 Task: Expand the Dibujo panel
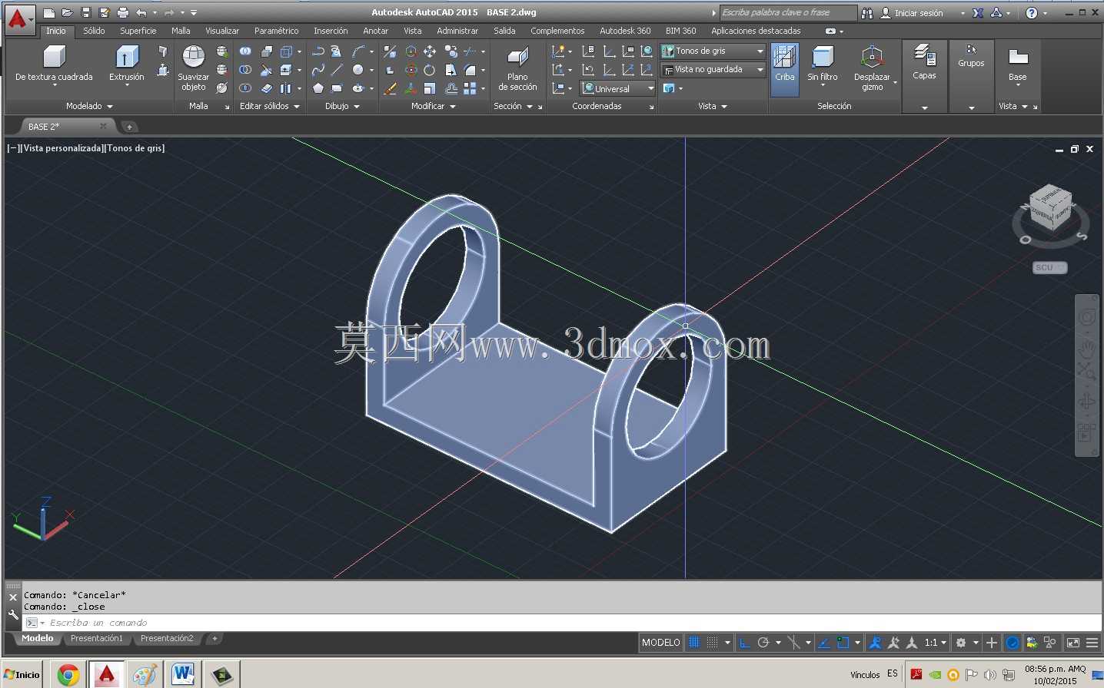point(342,106)
